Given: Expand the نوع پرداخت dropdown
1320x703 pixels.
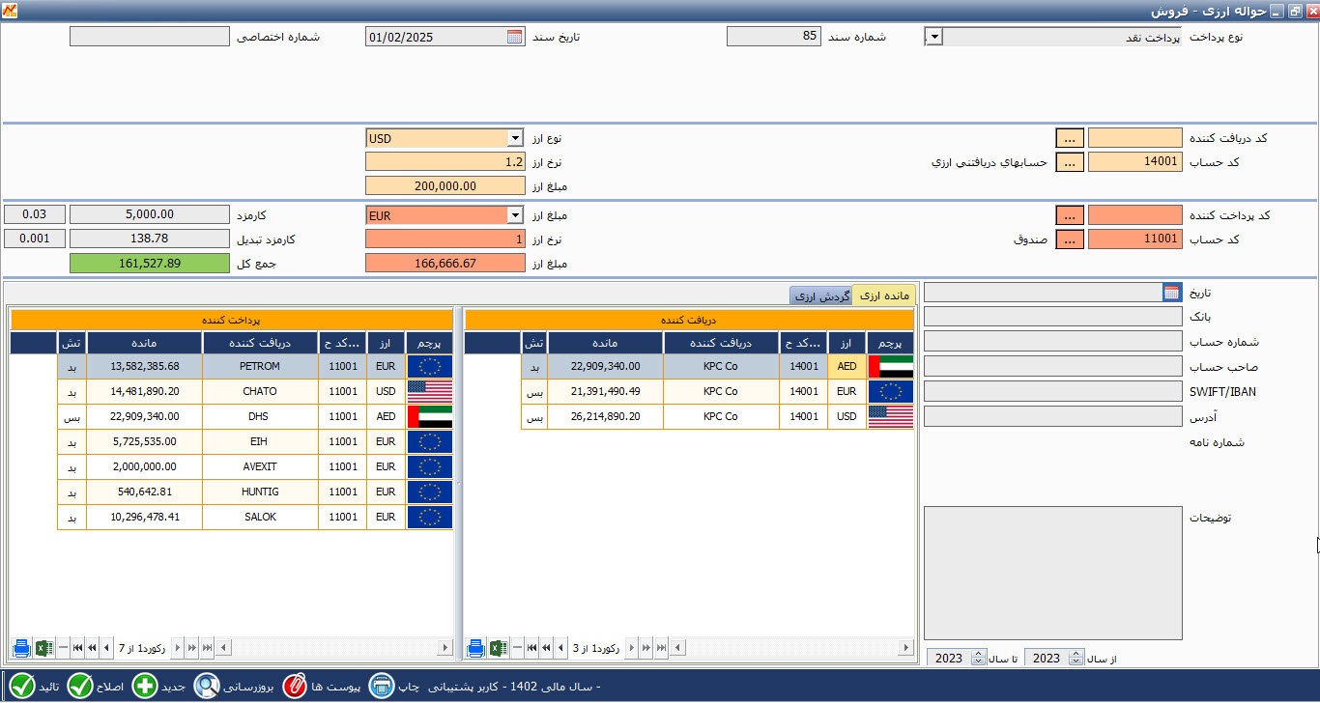Looking at the screenshot, I should click(933, 37).
